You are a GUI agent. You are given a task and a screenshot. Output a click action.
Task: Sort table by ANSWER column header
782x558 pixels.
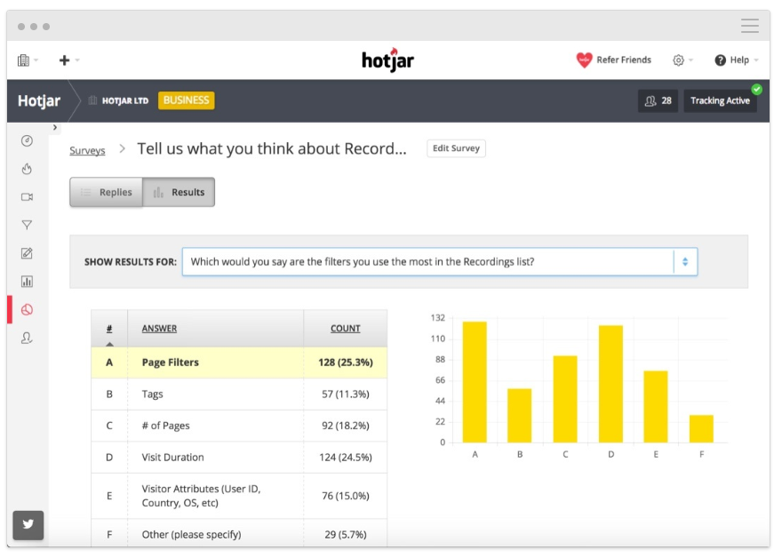(159, 328)
